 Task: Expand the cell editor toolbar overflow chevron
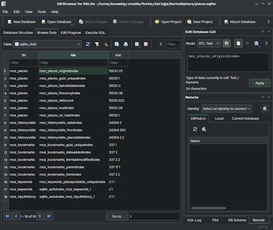point(266,43)
